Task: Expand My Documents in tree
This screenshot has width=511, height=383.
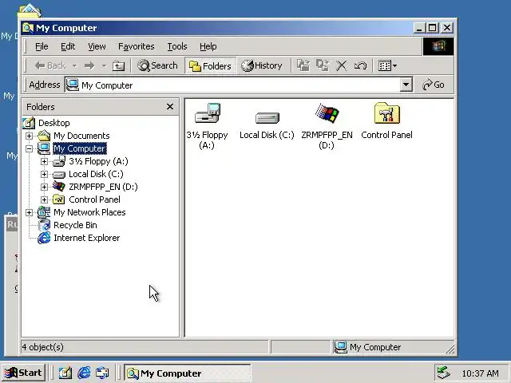Action: [29, 136]
